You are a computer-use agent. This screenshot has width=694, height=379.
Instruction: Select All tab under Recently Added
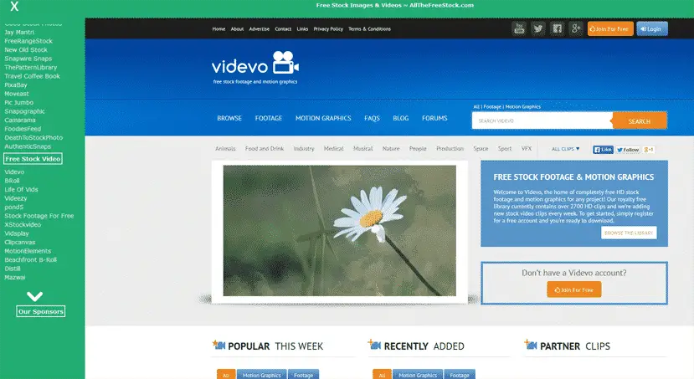click(382, 375)
